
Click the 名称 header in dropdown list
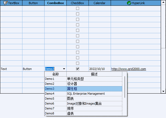click(x=55, y=74)
